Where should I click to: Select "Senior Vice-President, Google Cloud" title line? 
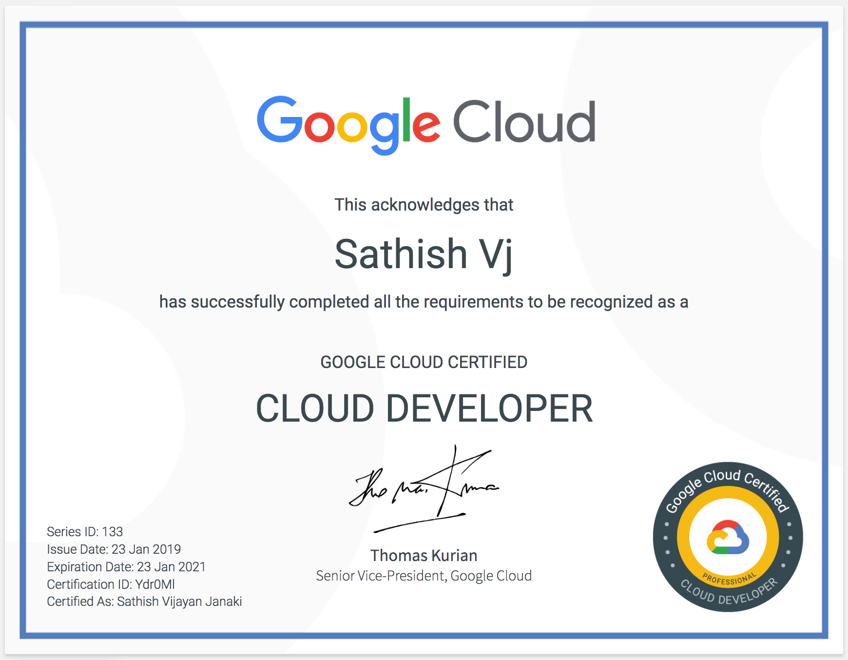coord(424,576)
